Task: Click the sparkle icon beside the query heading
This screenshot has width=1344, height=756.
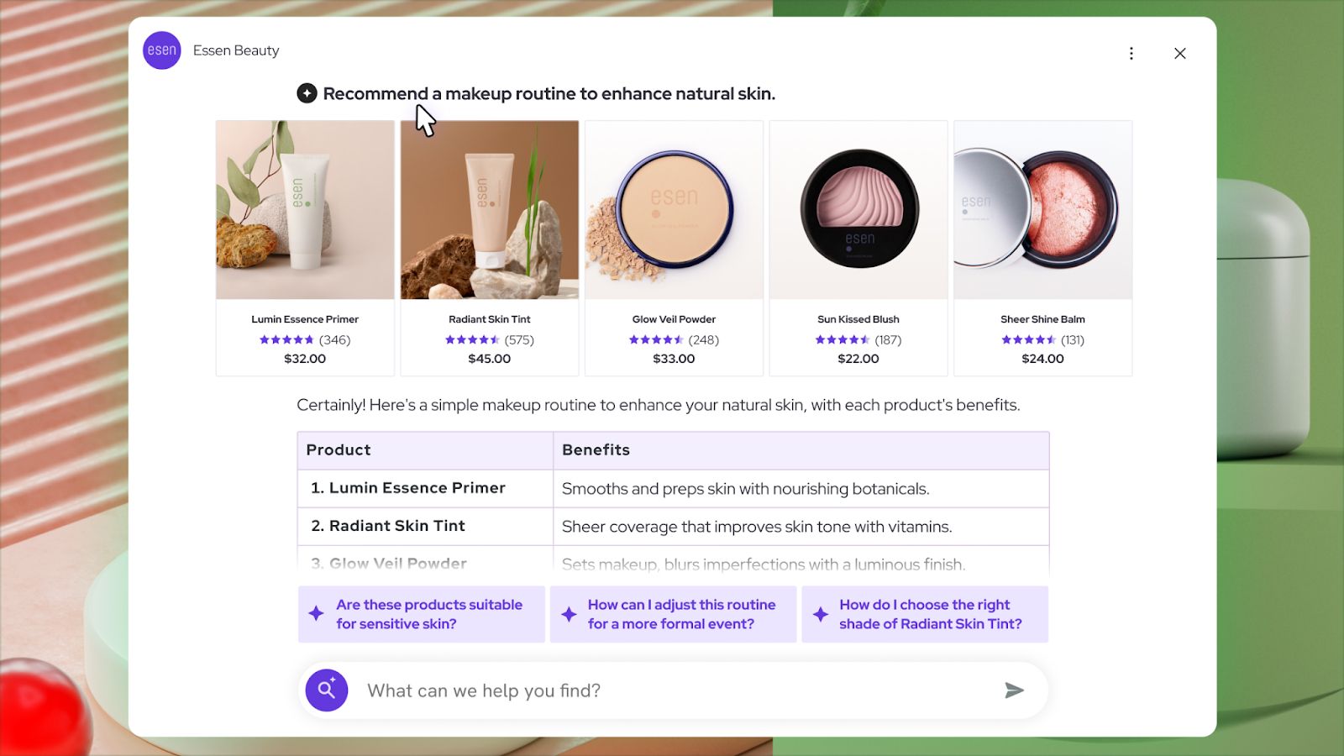Action: point(307,93)
